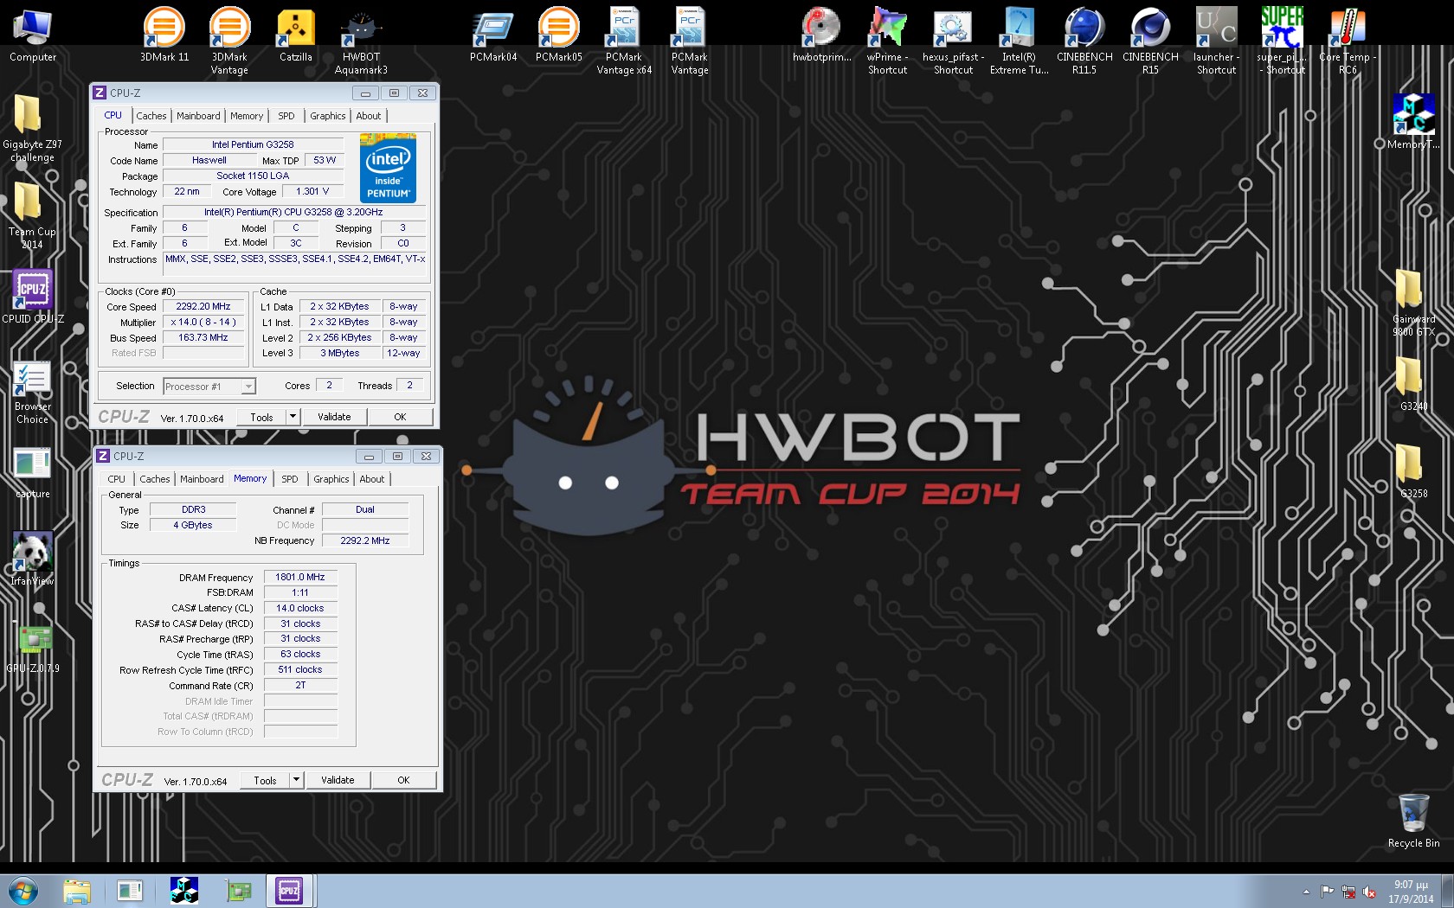
Task: Open SPD tab in lower CPU-Z window
Action: tap(290, 479)
